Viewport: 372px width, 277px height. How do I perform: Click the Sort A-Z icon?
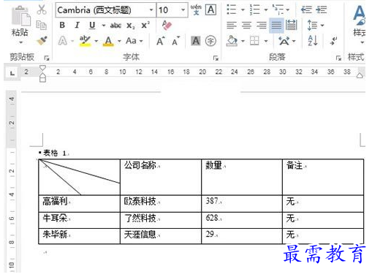click(x=313, y=41)
